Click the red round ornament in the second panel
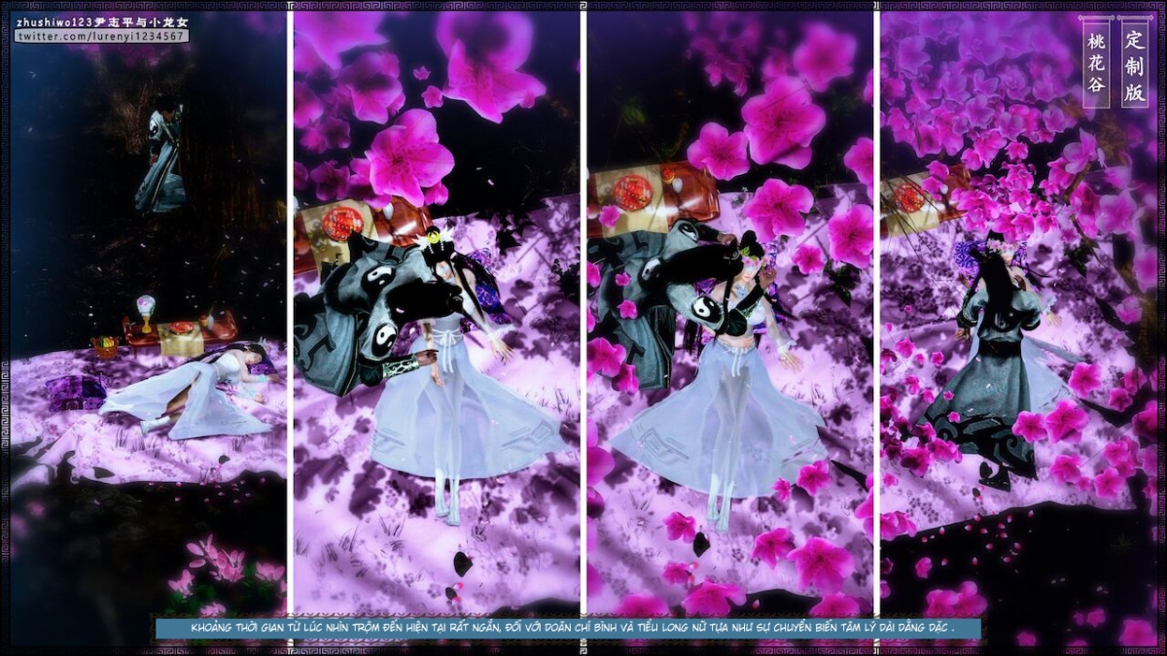 pyautogui.click(x=342, y=224)
